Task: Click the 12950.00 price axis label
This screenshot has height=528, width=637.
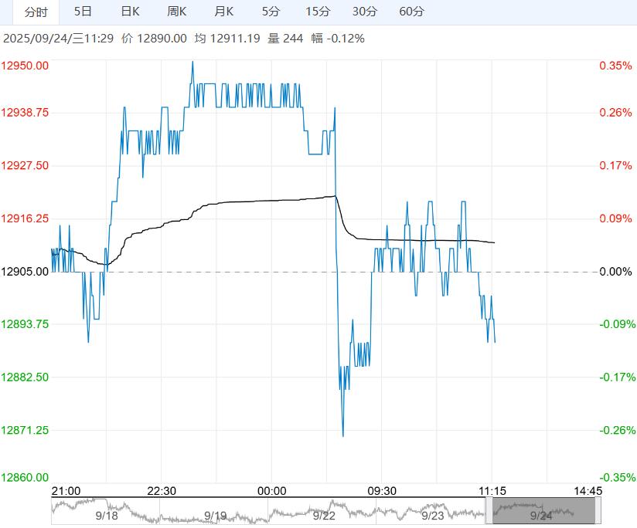Action: click(x=25, y=66)
